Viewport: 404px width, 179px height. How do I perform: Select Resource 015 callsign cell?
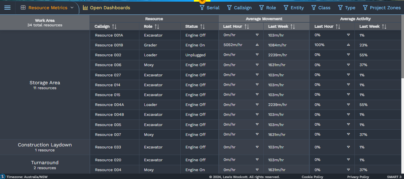[x=114, y=95]
